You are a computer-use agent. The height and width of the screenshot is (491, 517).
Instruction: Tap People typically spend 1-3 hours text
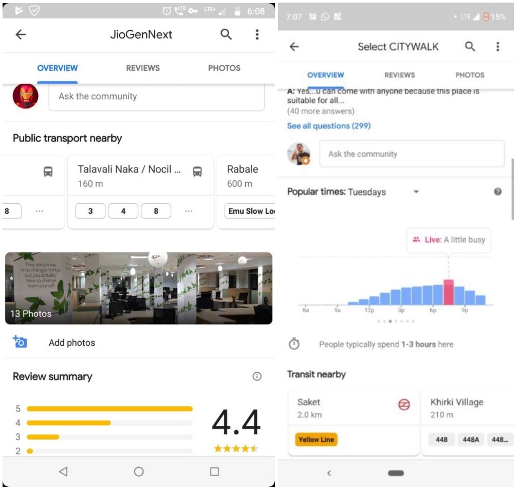(386, 344)
